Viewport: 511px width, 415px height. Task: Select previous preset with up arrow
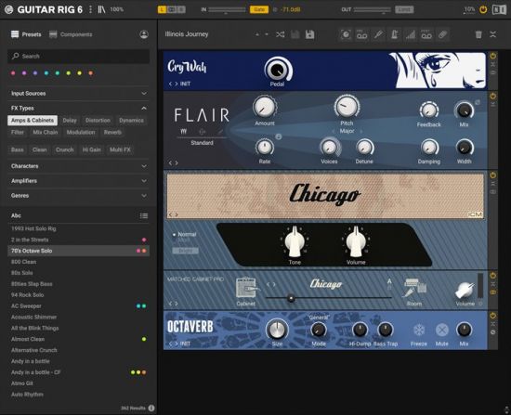coord(257,34)
